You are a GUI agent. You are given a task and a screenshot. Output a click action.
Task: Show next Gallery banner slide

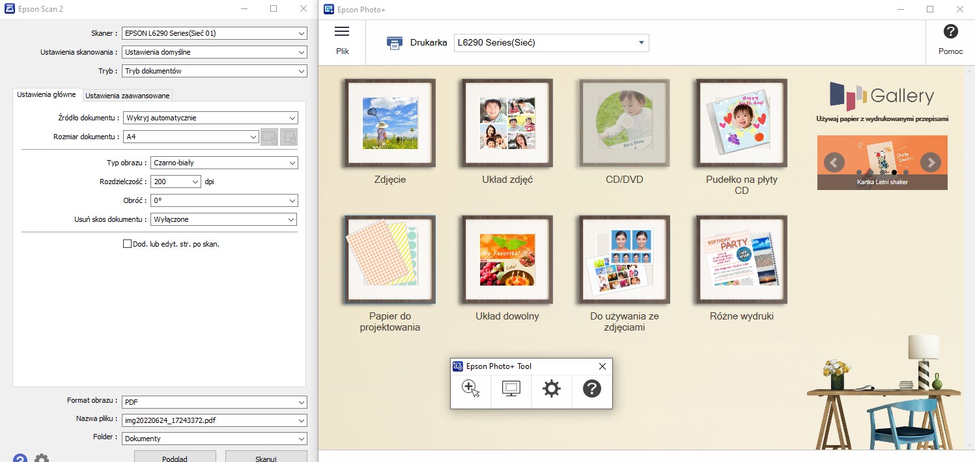[931, 163]
